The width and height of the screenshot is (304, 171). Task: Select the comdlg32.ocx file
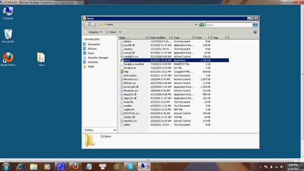(x=131, y=57)
